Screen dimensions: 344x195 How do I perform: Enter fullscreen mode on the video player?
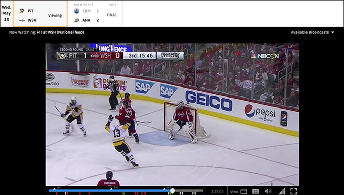(x=293, y=191)
